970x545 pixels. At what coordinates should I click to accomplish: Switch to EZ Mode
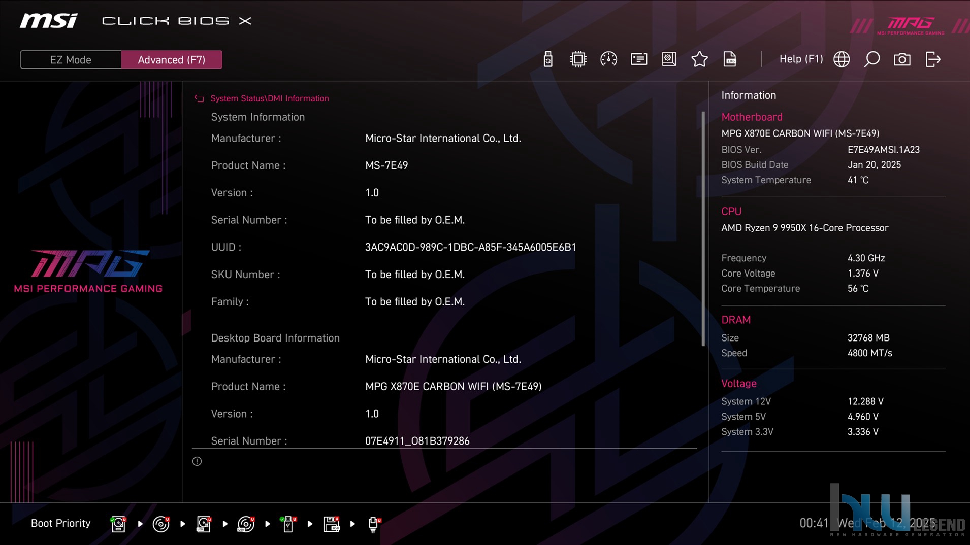[x=71, y=60]
